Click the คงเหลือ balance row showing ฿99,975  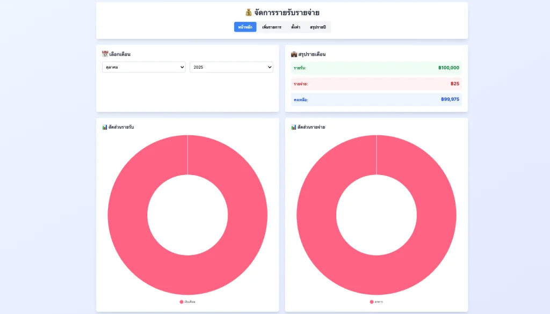pyautogui.click(x=376, y=99)
